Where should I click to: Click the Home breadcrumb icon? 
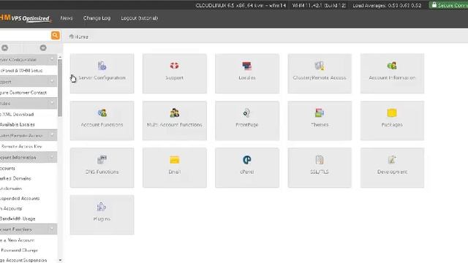(x=72, y=37)
